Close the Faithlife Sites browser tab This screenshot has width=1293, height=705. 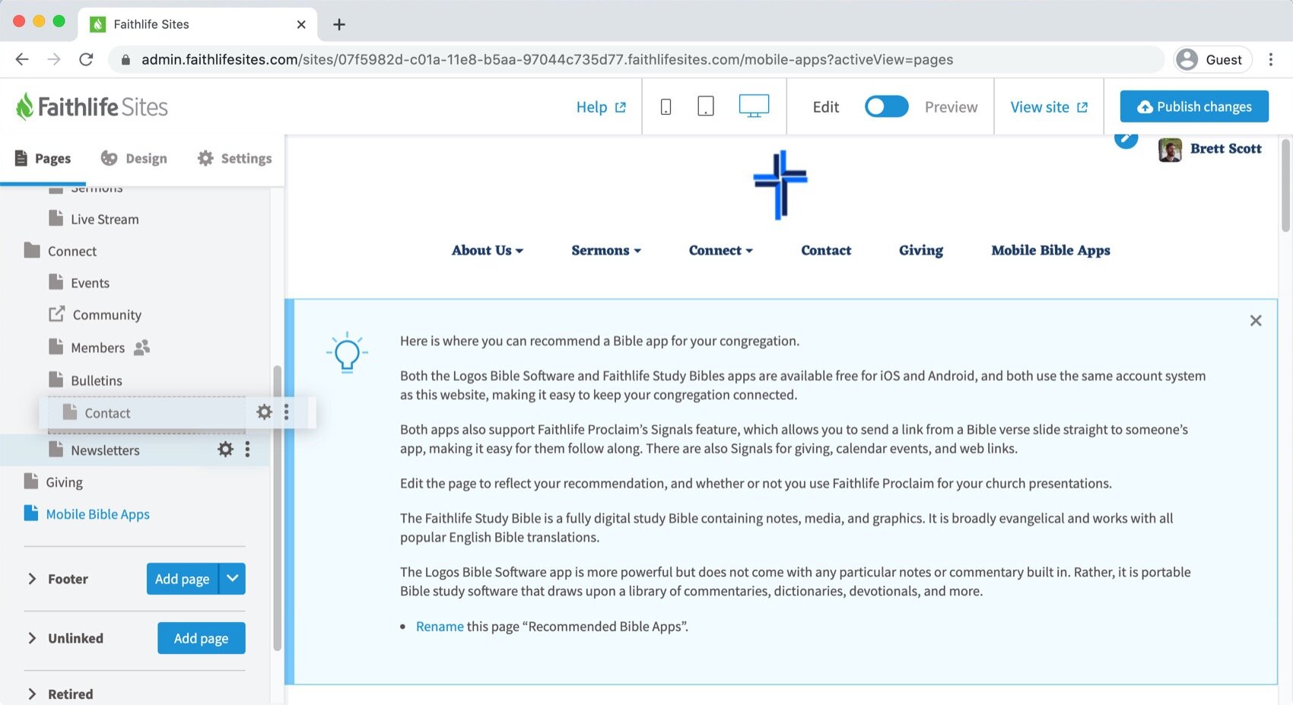click(x=301, y=24)
